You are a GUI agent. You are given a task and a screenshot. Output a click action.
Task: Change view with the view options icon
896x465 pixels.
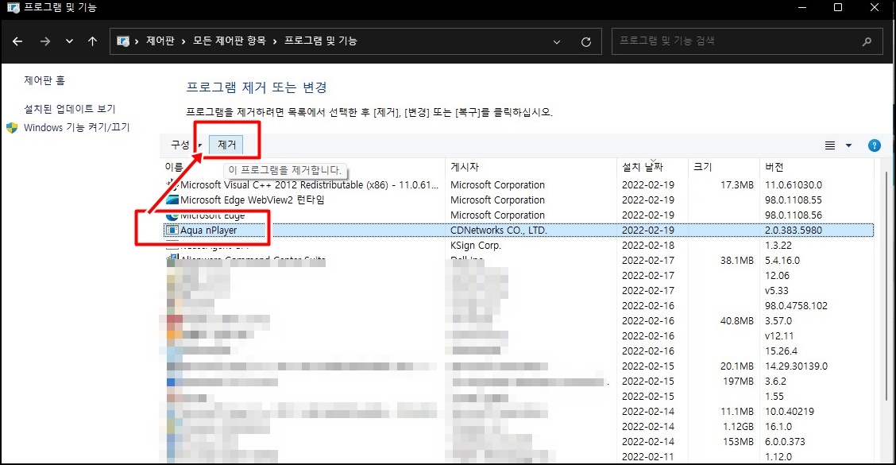(x=830, y=145)
